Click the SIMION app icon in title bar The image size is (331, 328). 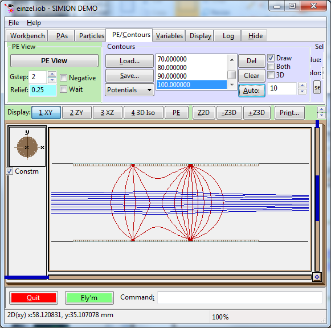(9, 8)
